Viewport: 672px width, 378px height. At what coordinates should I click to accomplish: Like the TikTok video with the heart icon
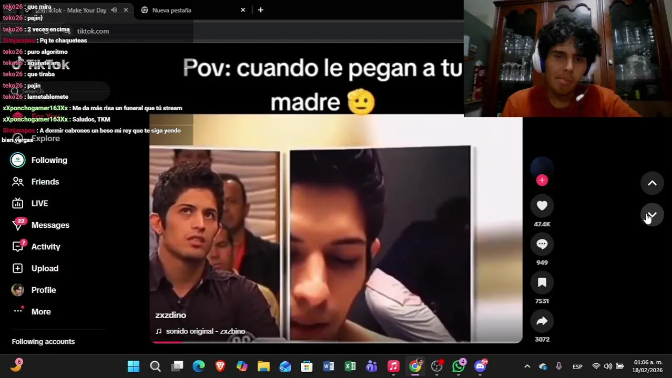click(x=542, y=206)
